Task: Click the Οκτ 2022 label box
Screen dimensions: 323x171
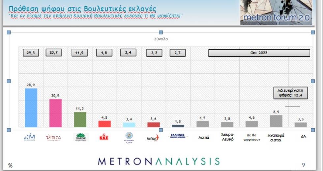Action: point(259,53)
